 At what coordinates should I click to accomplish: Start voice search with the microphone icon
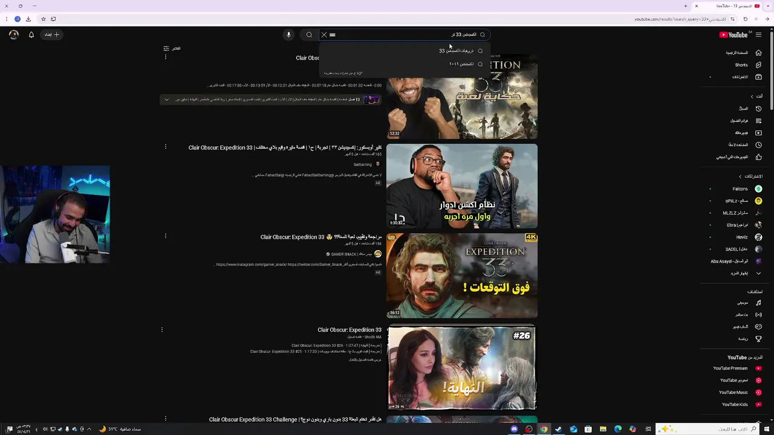288,34
